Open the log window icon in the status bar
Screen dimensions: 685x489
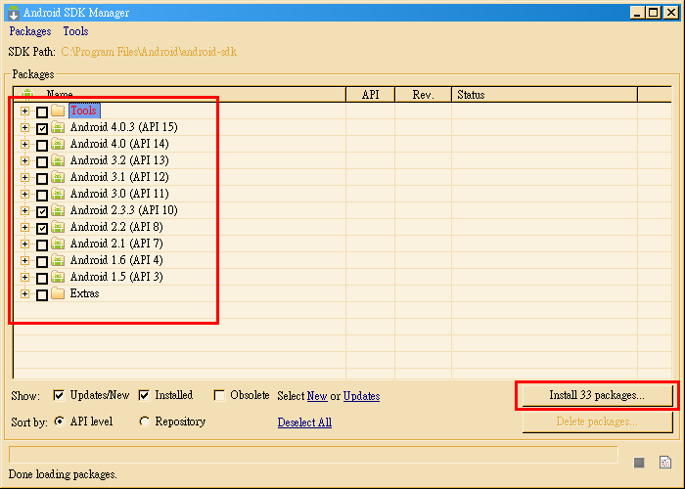(x=665, y=462)
